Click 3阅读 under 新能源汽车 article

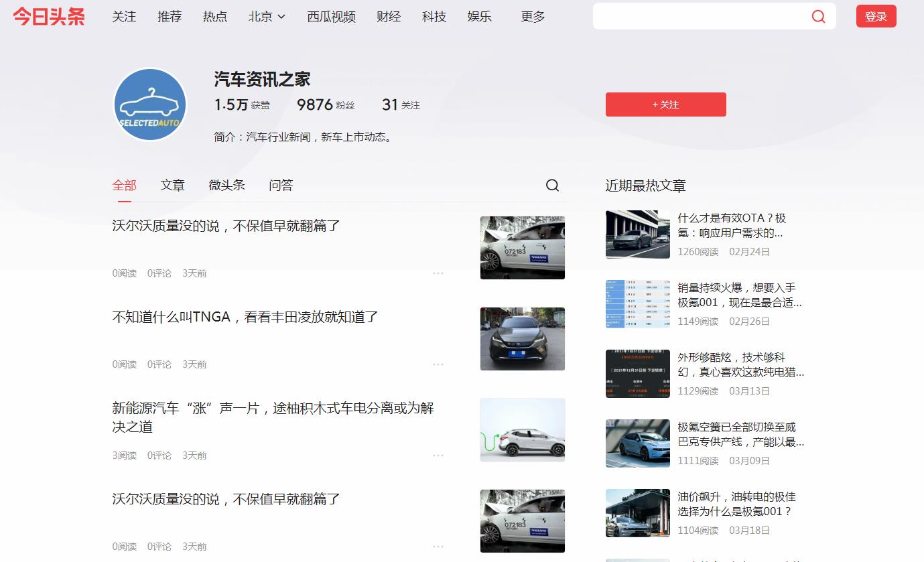point(125,455)
